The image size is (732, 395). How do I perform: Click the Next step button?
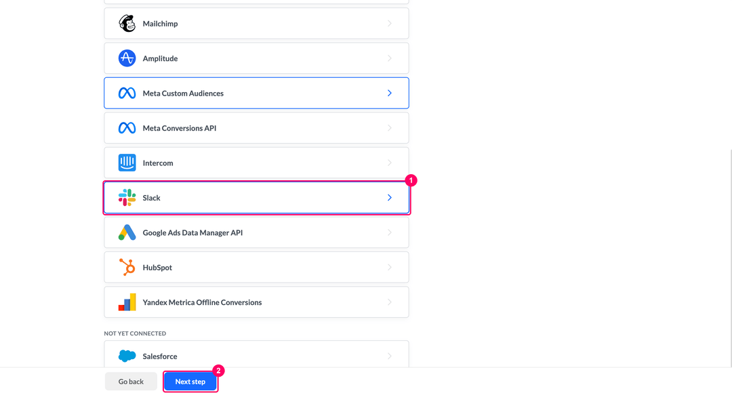[x=190, y=381]
